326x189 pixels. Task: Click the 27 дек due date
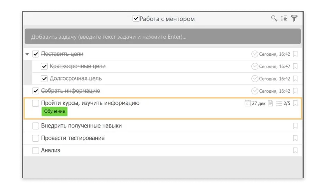(x=259, y=103)
